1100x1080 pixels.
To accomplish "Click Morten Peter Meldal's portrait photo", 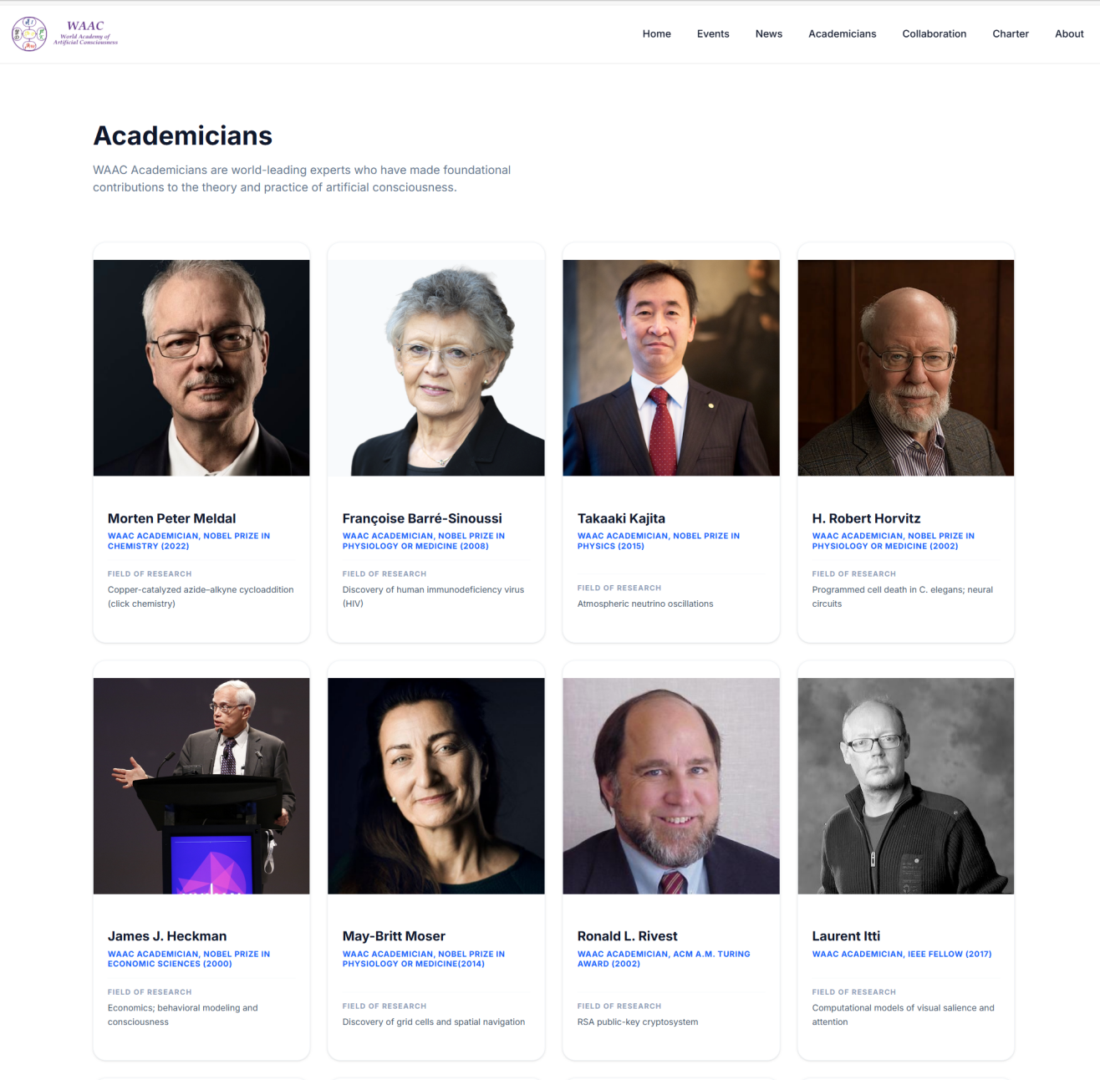I will 201,368.
